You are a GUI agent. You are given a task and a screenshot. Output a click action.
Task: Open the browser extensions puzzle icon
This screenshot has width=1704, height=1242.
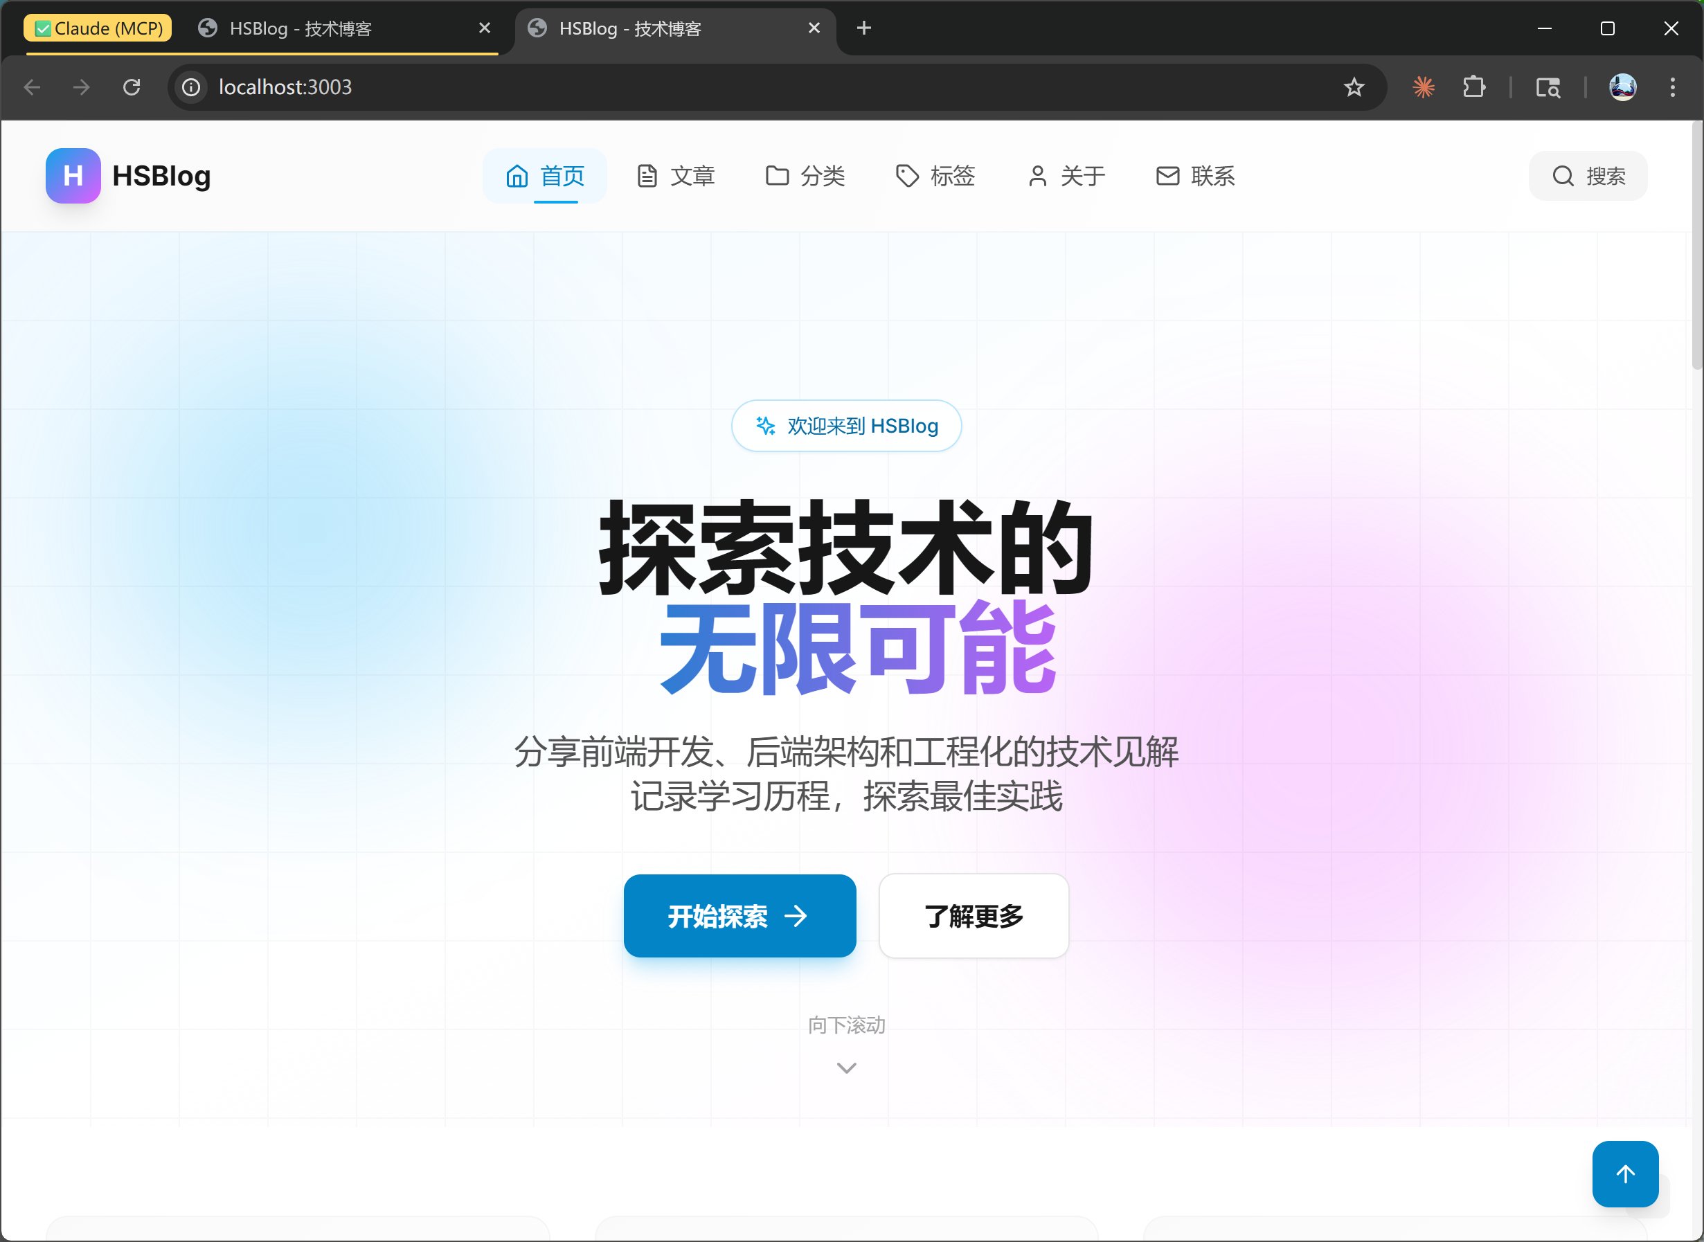click(x=1473, y=87)
